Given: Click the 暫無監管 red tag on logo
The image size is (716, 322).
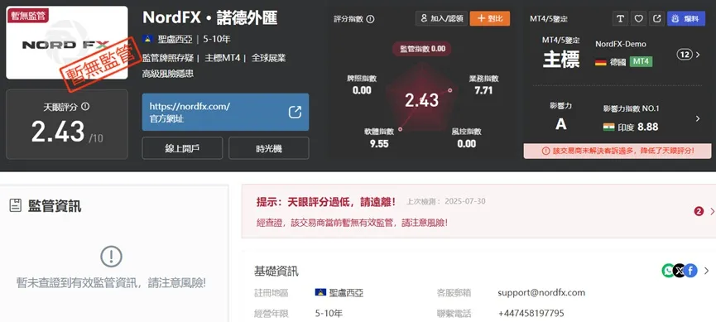Looking at the screenshot, I should 28,15.
